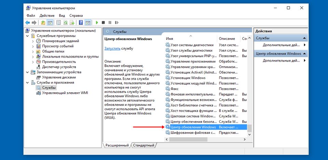Restart the service via toolbar restart button
328x160 pixels.
point(117,22)
